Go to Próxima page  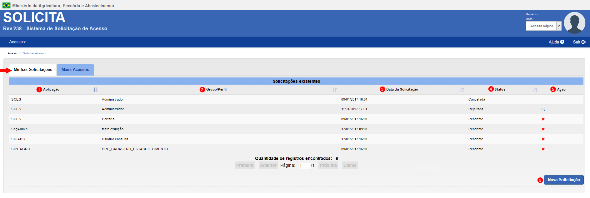point(328,166)
